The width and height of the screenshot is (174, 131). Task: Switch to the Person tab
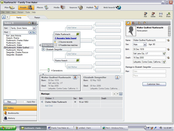tap(37, 17)
